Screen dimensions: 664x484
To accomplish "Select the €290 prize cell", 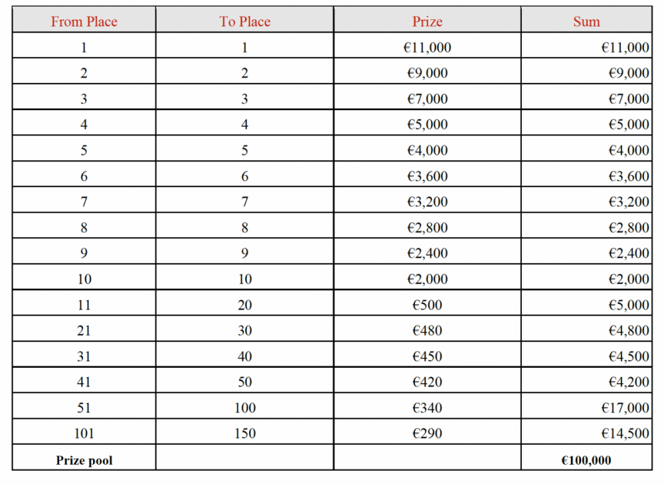I will tap(427, 434).
